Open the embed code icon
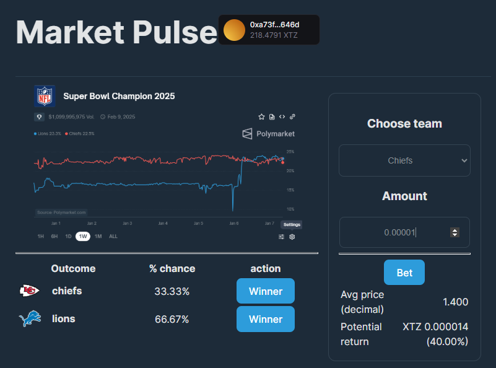 [x=282, y=116]
